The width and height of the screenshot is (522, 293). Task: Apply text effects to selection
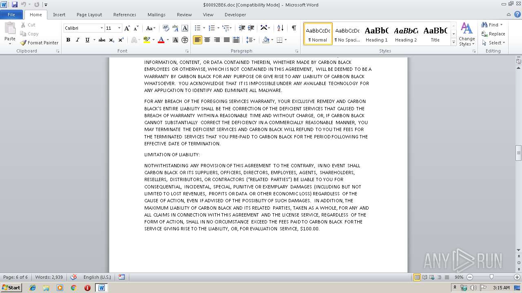pos(134,40)
